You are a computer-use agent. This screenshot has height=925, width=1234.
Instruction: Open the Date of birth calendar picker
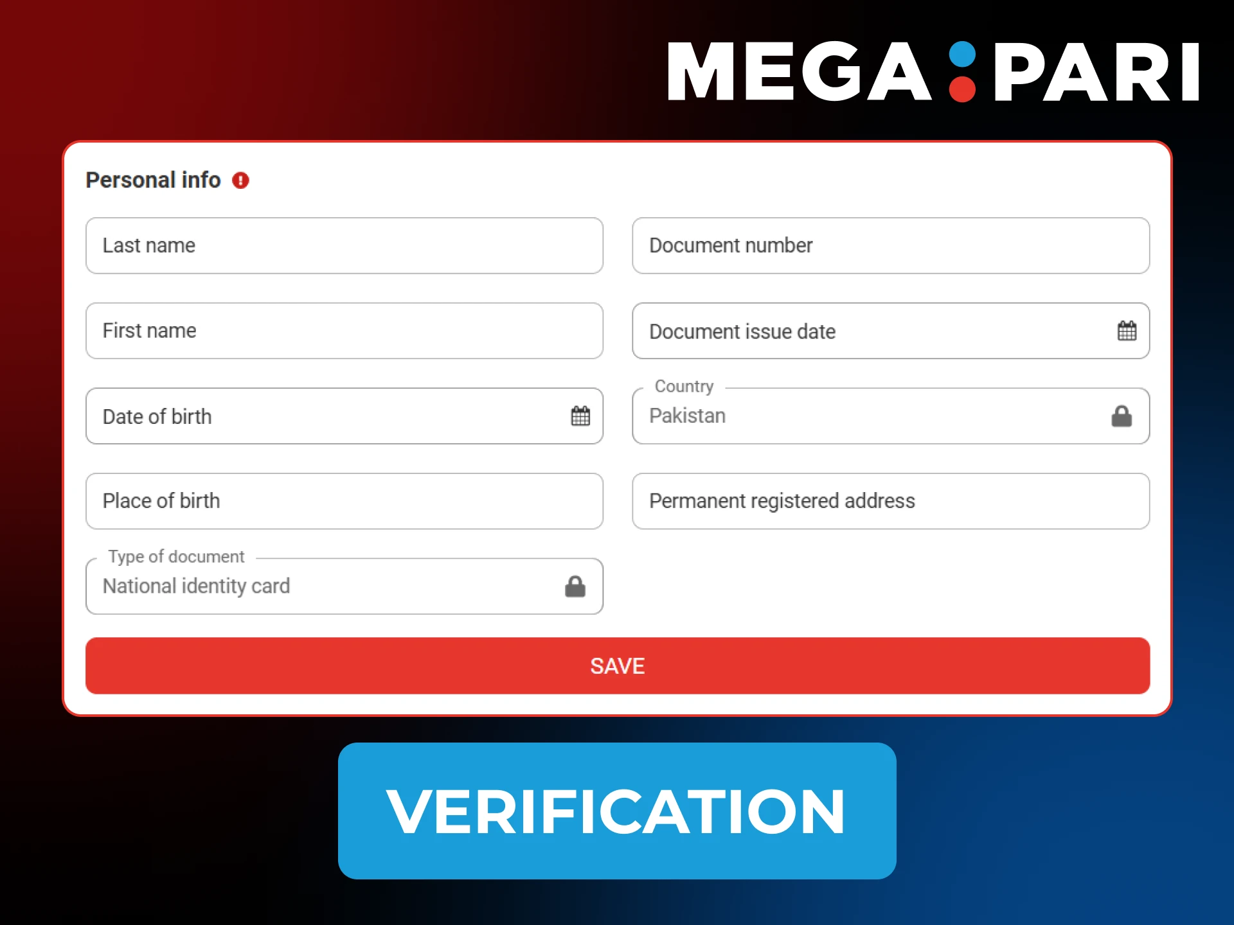tap(580, 416)
